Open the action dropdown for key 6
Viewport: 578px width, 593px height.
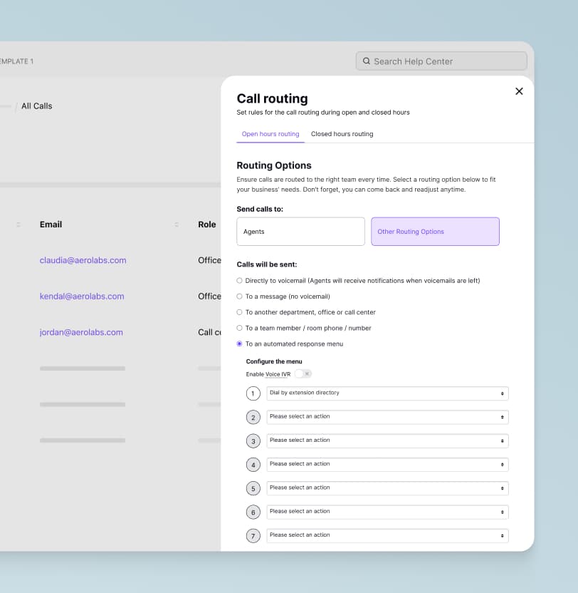point(387,512)
